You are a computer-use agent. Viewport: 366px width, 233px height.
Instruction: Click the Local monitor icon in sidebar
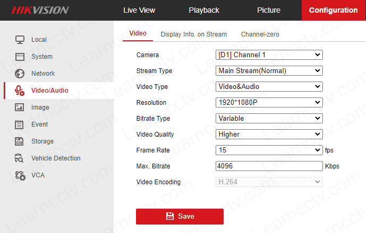20,40
